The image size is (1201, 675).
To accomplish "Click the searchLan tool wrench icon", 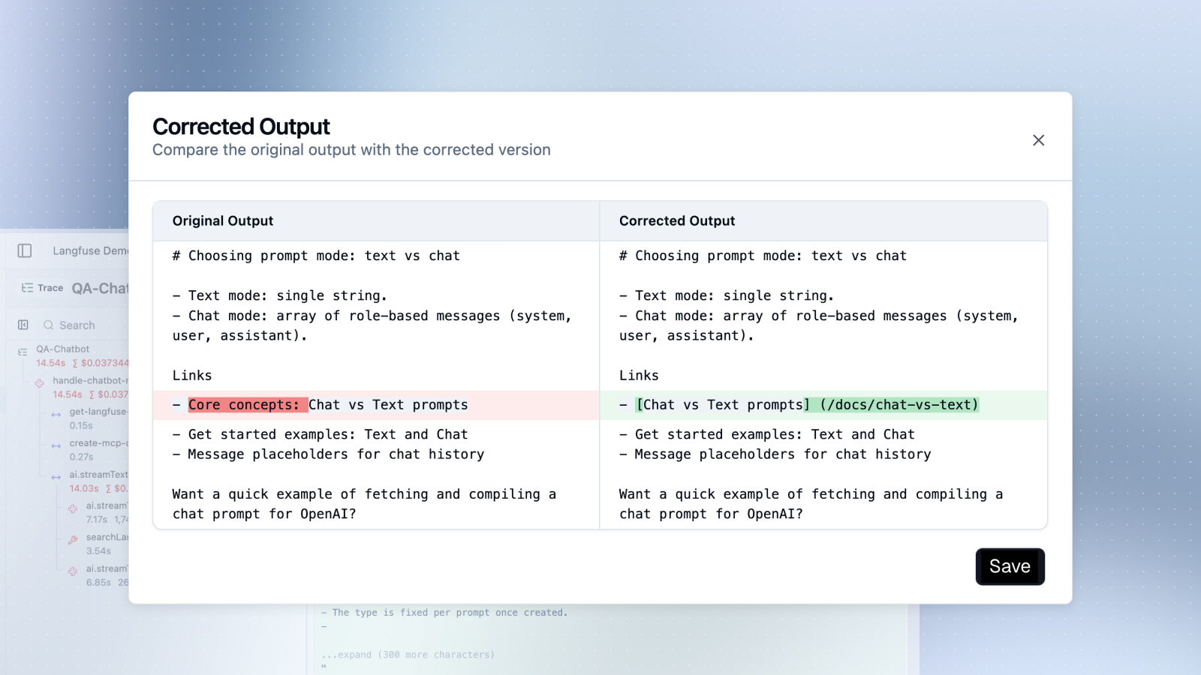I will 73,540.
